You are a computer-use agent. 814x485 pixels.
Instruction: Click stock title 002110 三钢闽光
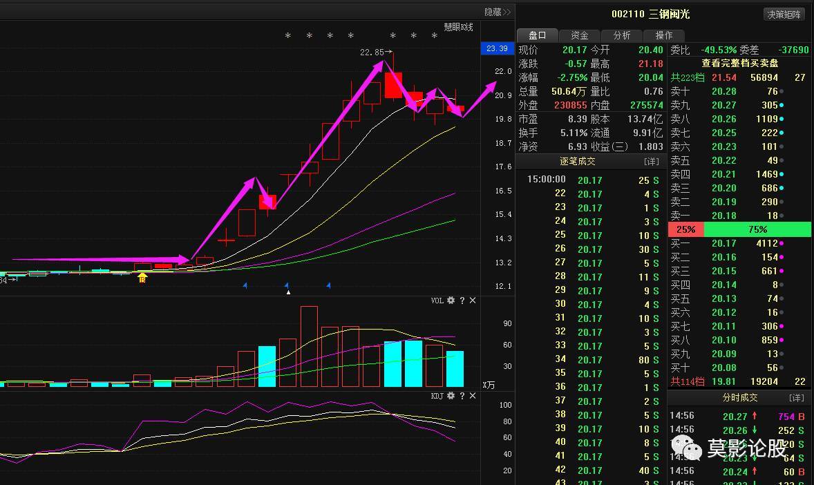(650, 14)
